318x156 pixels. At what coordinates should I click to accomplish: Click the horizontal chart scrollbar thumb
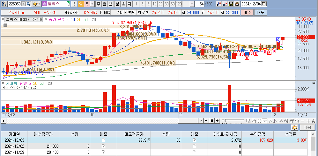tap(188, 121)
